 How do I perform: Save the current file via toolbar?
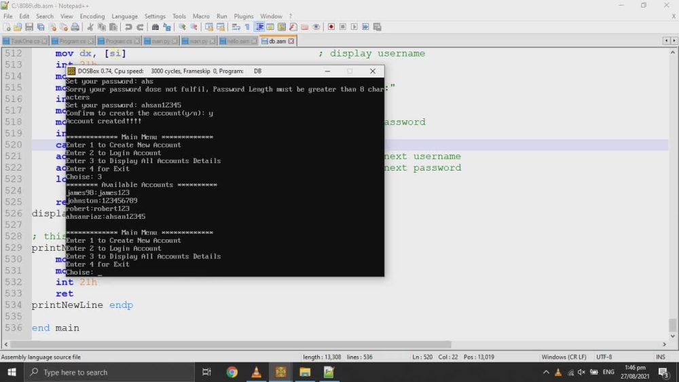(x=29, y=27)
